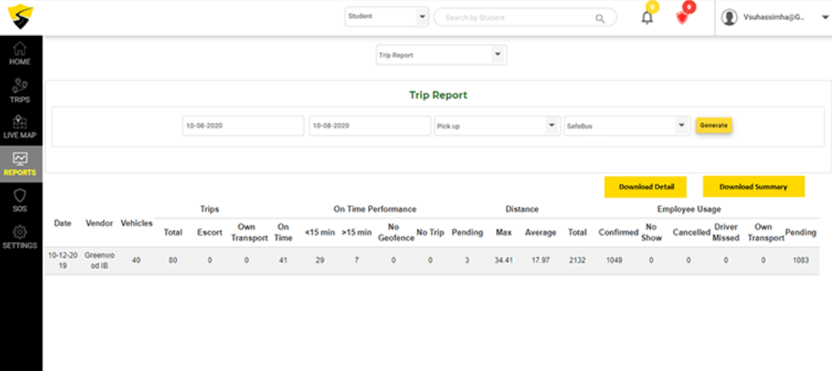The image size is (832, 371).
Task: Click the On Time column header
Action: coord(283,232)
